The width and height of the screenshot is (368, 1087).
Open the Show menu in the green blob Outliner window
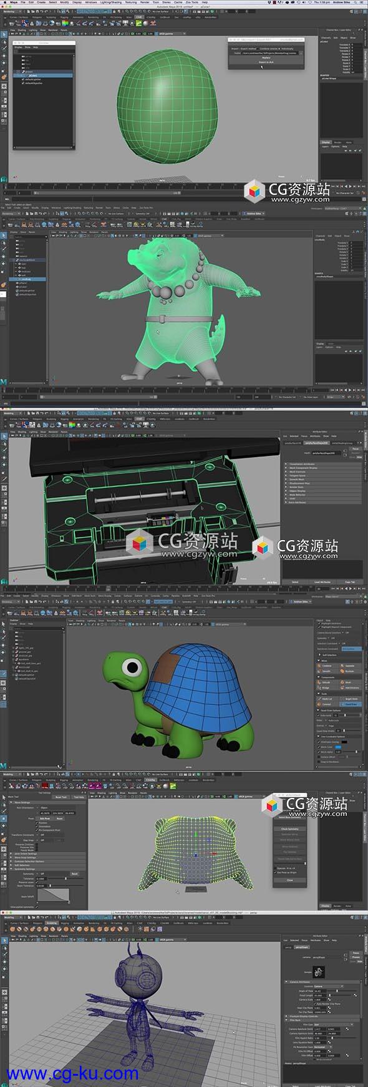(x=27, y=47)
